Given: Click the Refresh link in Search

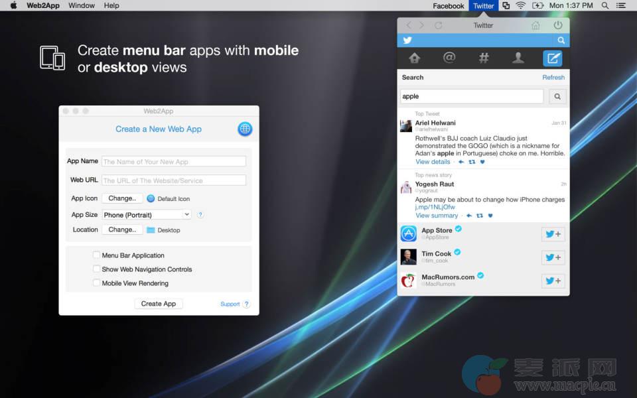Looking at the screenshot, I should pyautogui.click(x=553, y=78).
